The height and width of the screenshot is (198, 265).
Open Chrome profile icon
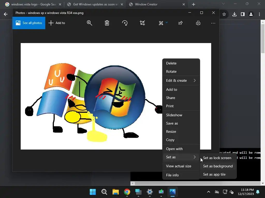tap(251, 14)
